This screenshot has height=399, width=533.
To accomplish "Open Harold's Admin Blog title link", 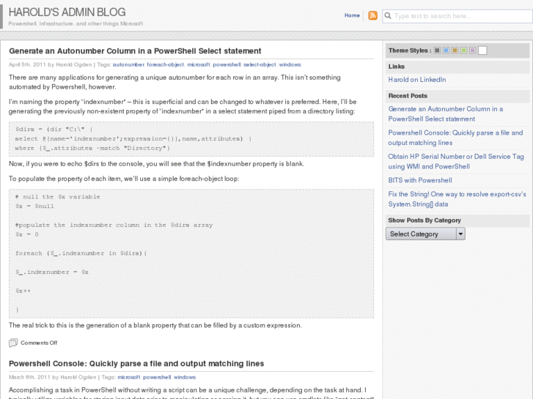I will pyautogui.click(x=67, y=12).
